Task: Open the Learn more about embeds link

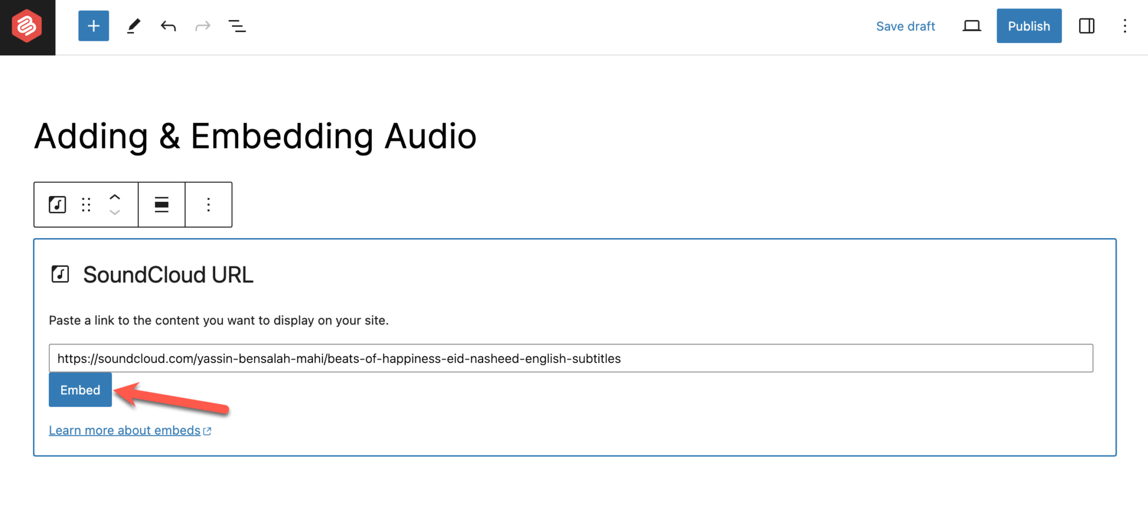Action: tap(124, 430)
